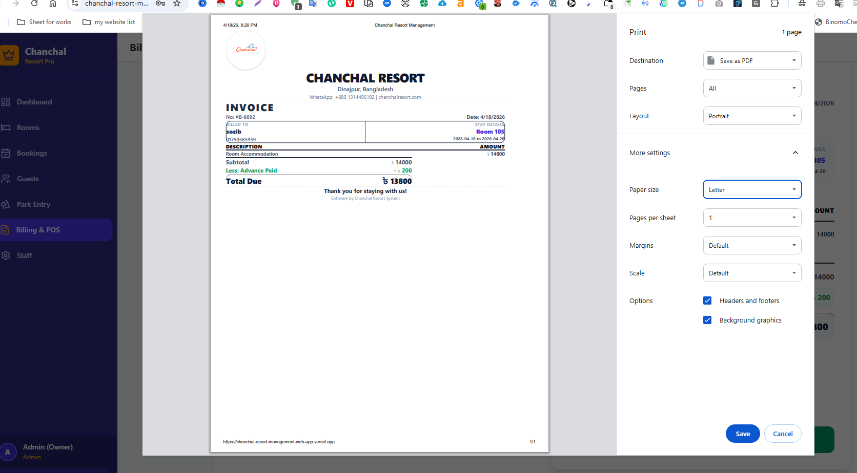Click the Admin (Owner) name text
857x473 pixels.
pos(48,447)
